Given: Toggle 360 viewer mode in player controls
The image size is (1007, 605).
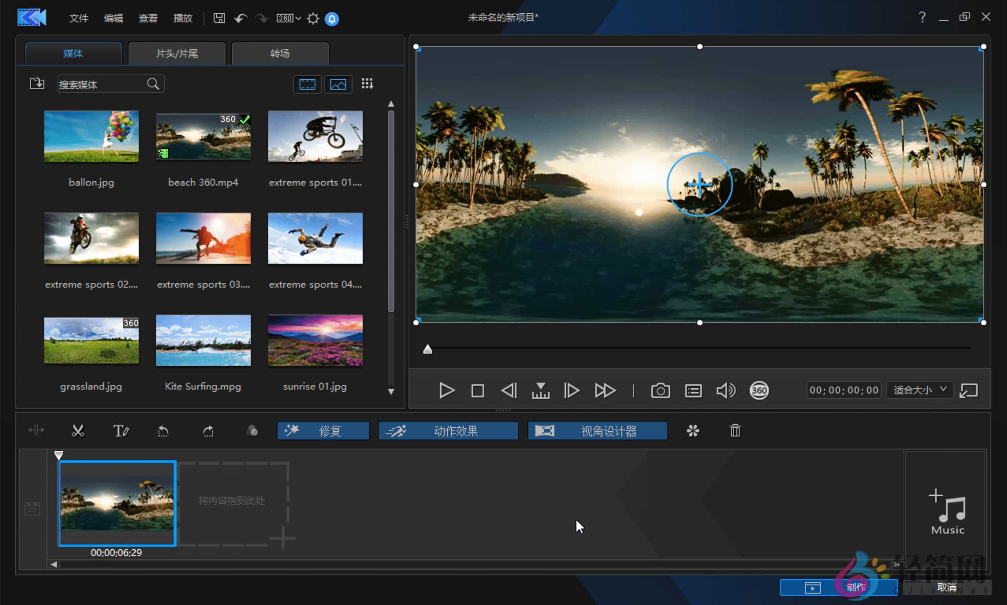Looking at the screenshot, I should tap(759, 391).
